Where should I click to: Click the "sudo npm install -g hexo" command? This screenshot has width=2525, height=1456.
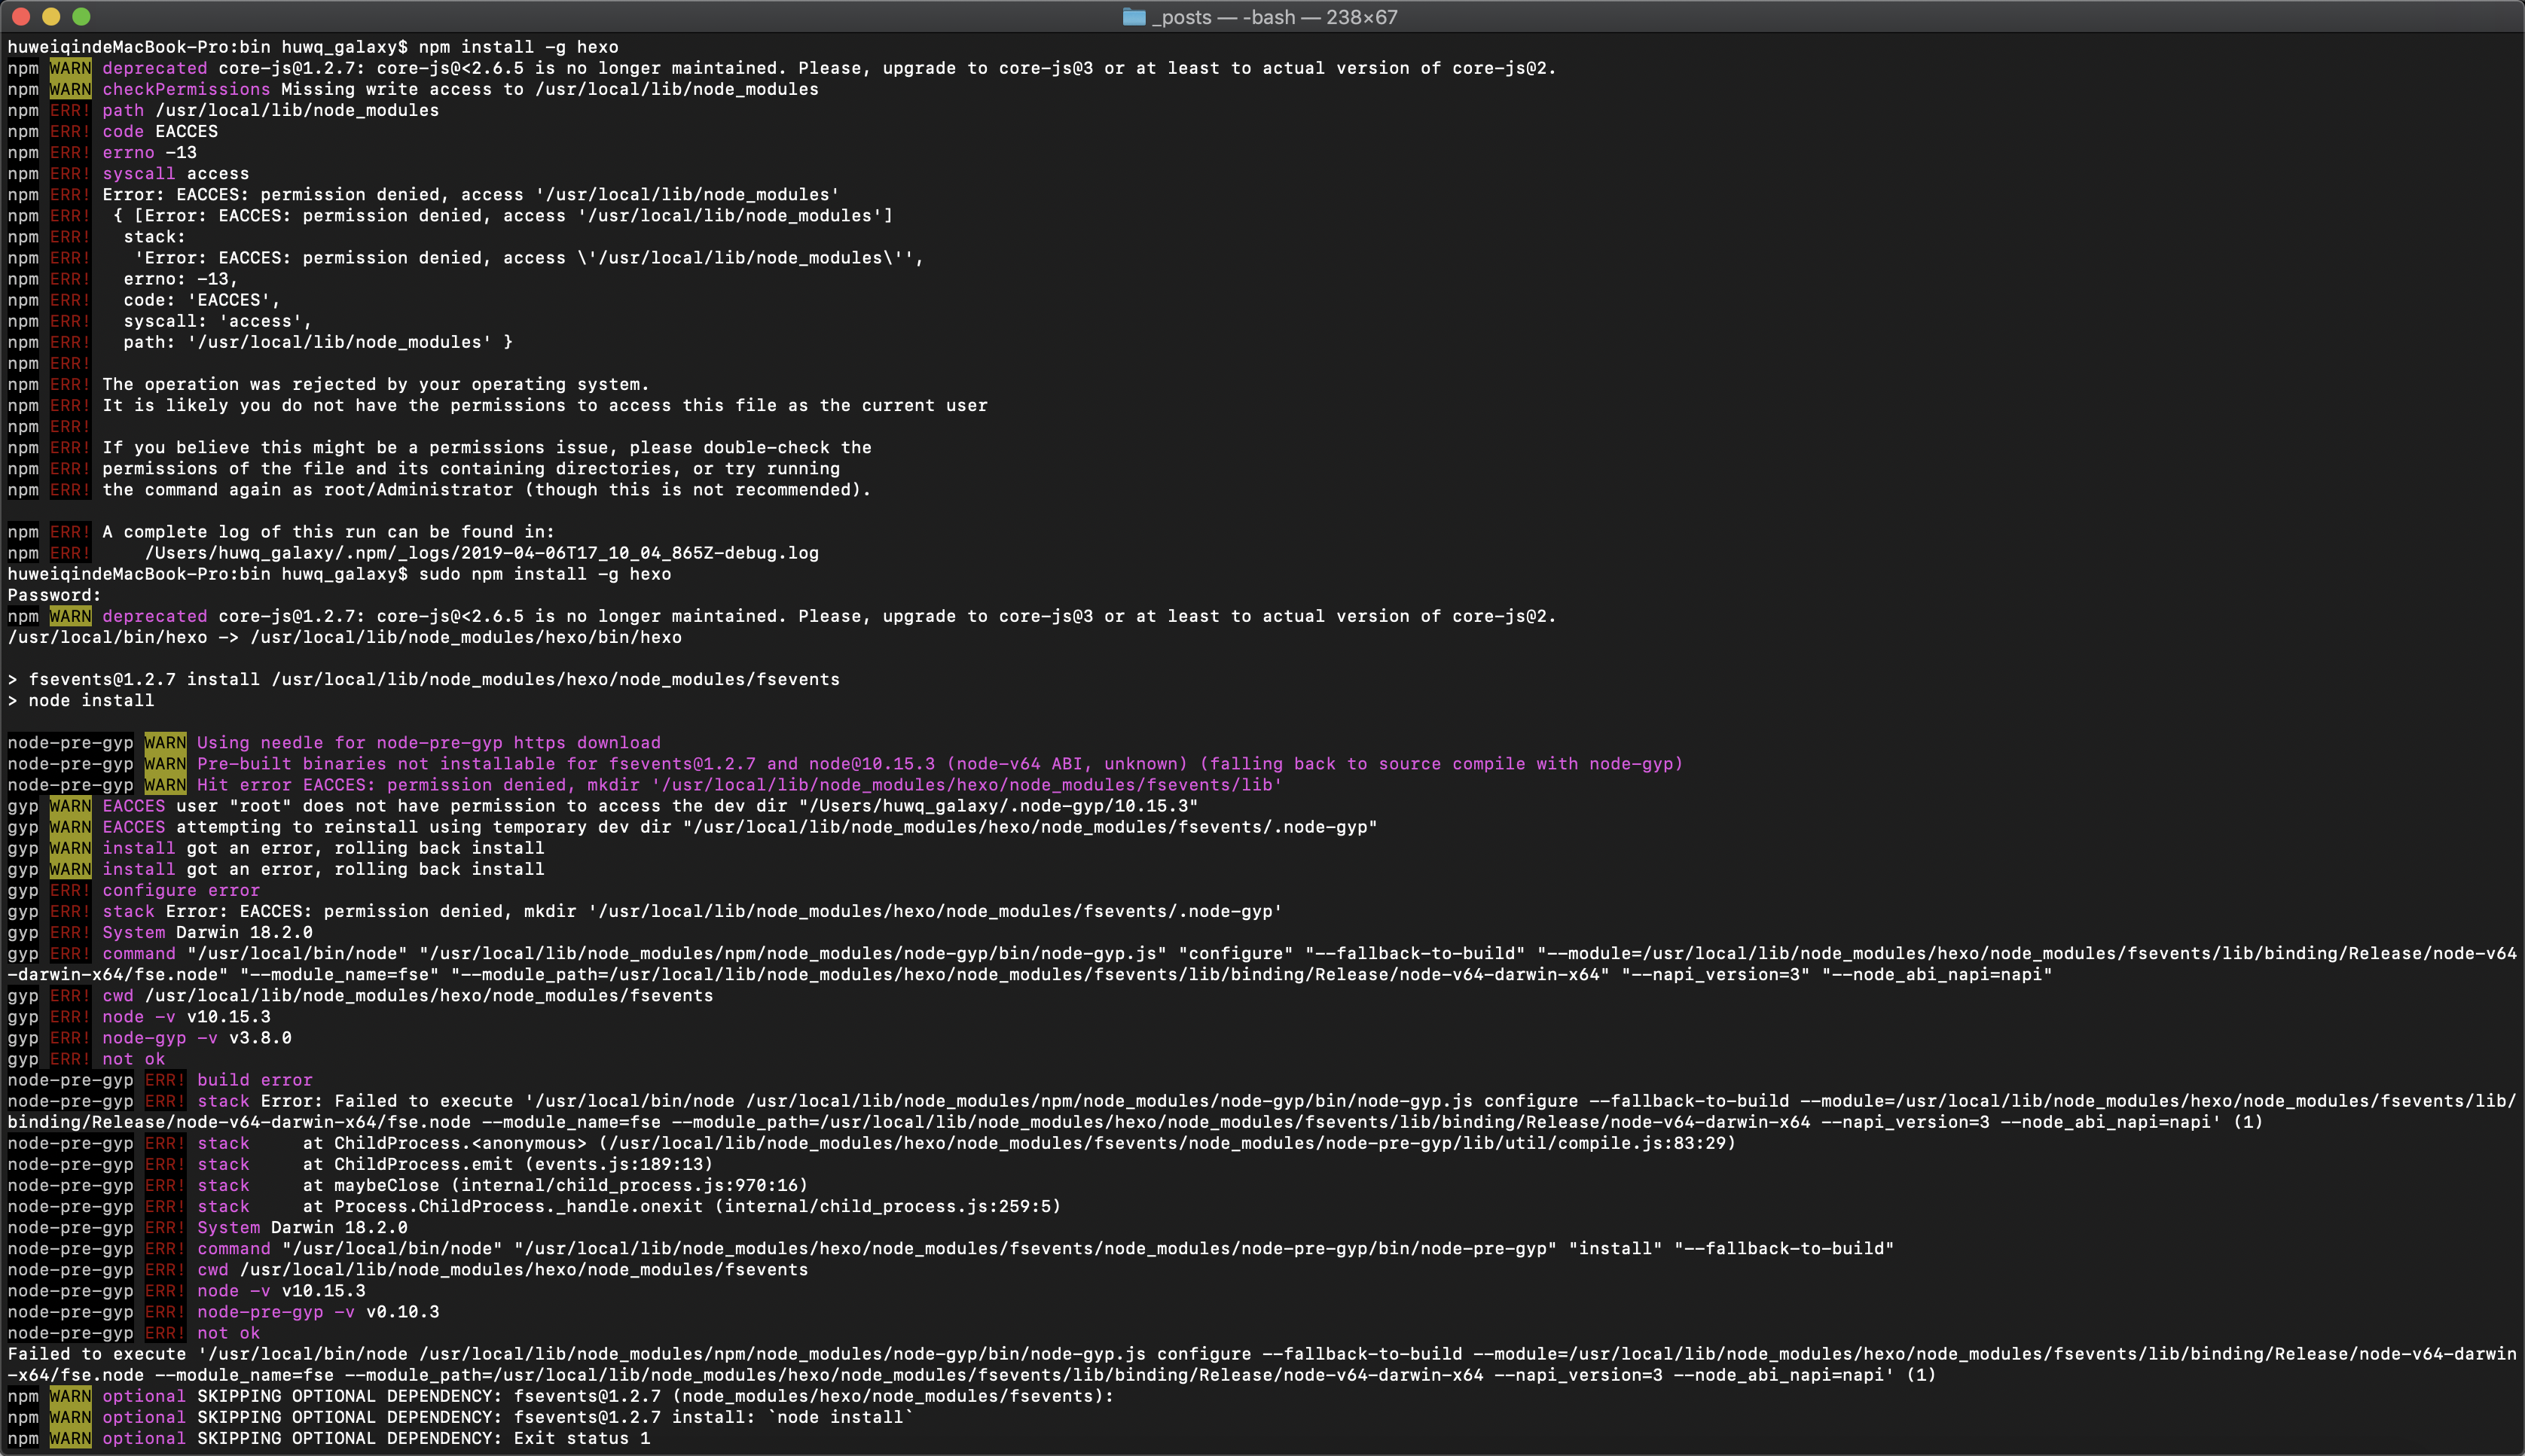(544, 574)
